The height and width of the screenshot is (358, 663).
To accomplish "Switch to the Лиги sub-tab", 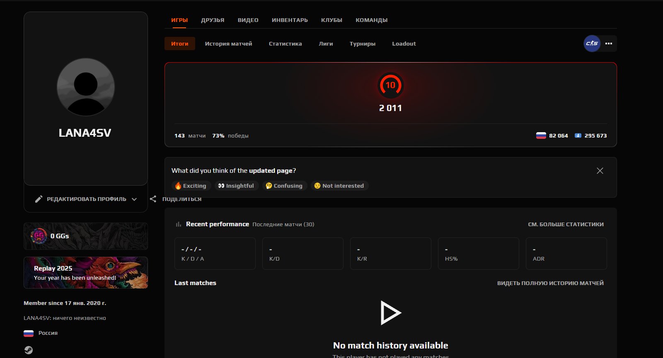I will tap(326, 44).
